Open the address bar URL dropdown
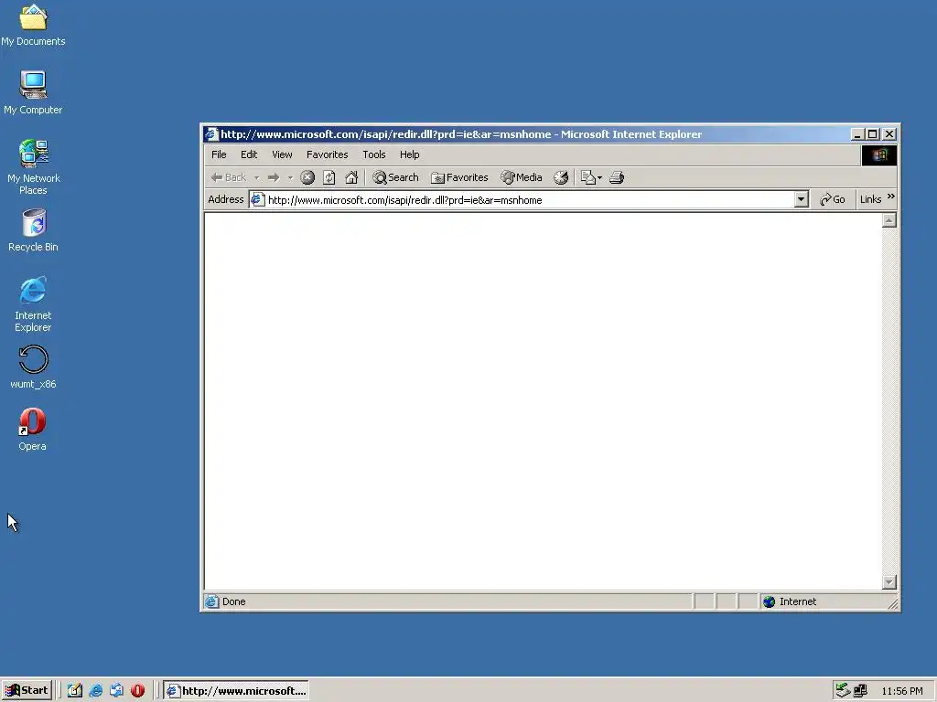This screenshot has height=702, width=937. [x=802, y=199]
